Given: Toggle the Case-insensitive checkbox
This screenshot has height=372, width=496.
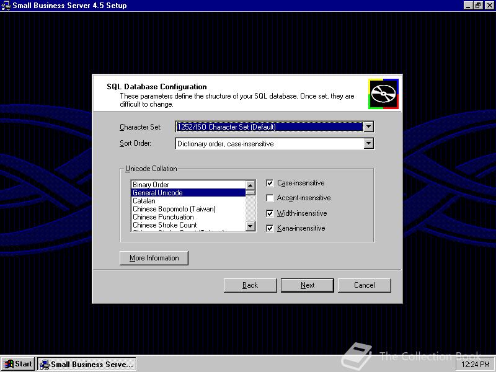Looking at the screenshot, I should pyautogui.click(x=270, y=183).
